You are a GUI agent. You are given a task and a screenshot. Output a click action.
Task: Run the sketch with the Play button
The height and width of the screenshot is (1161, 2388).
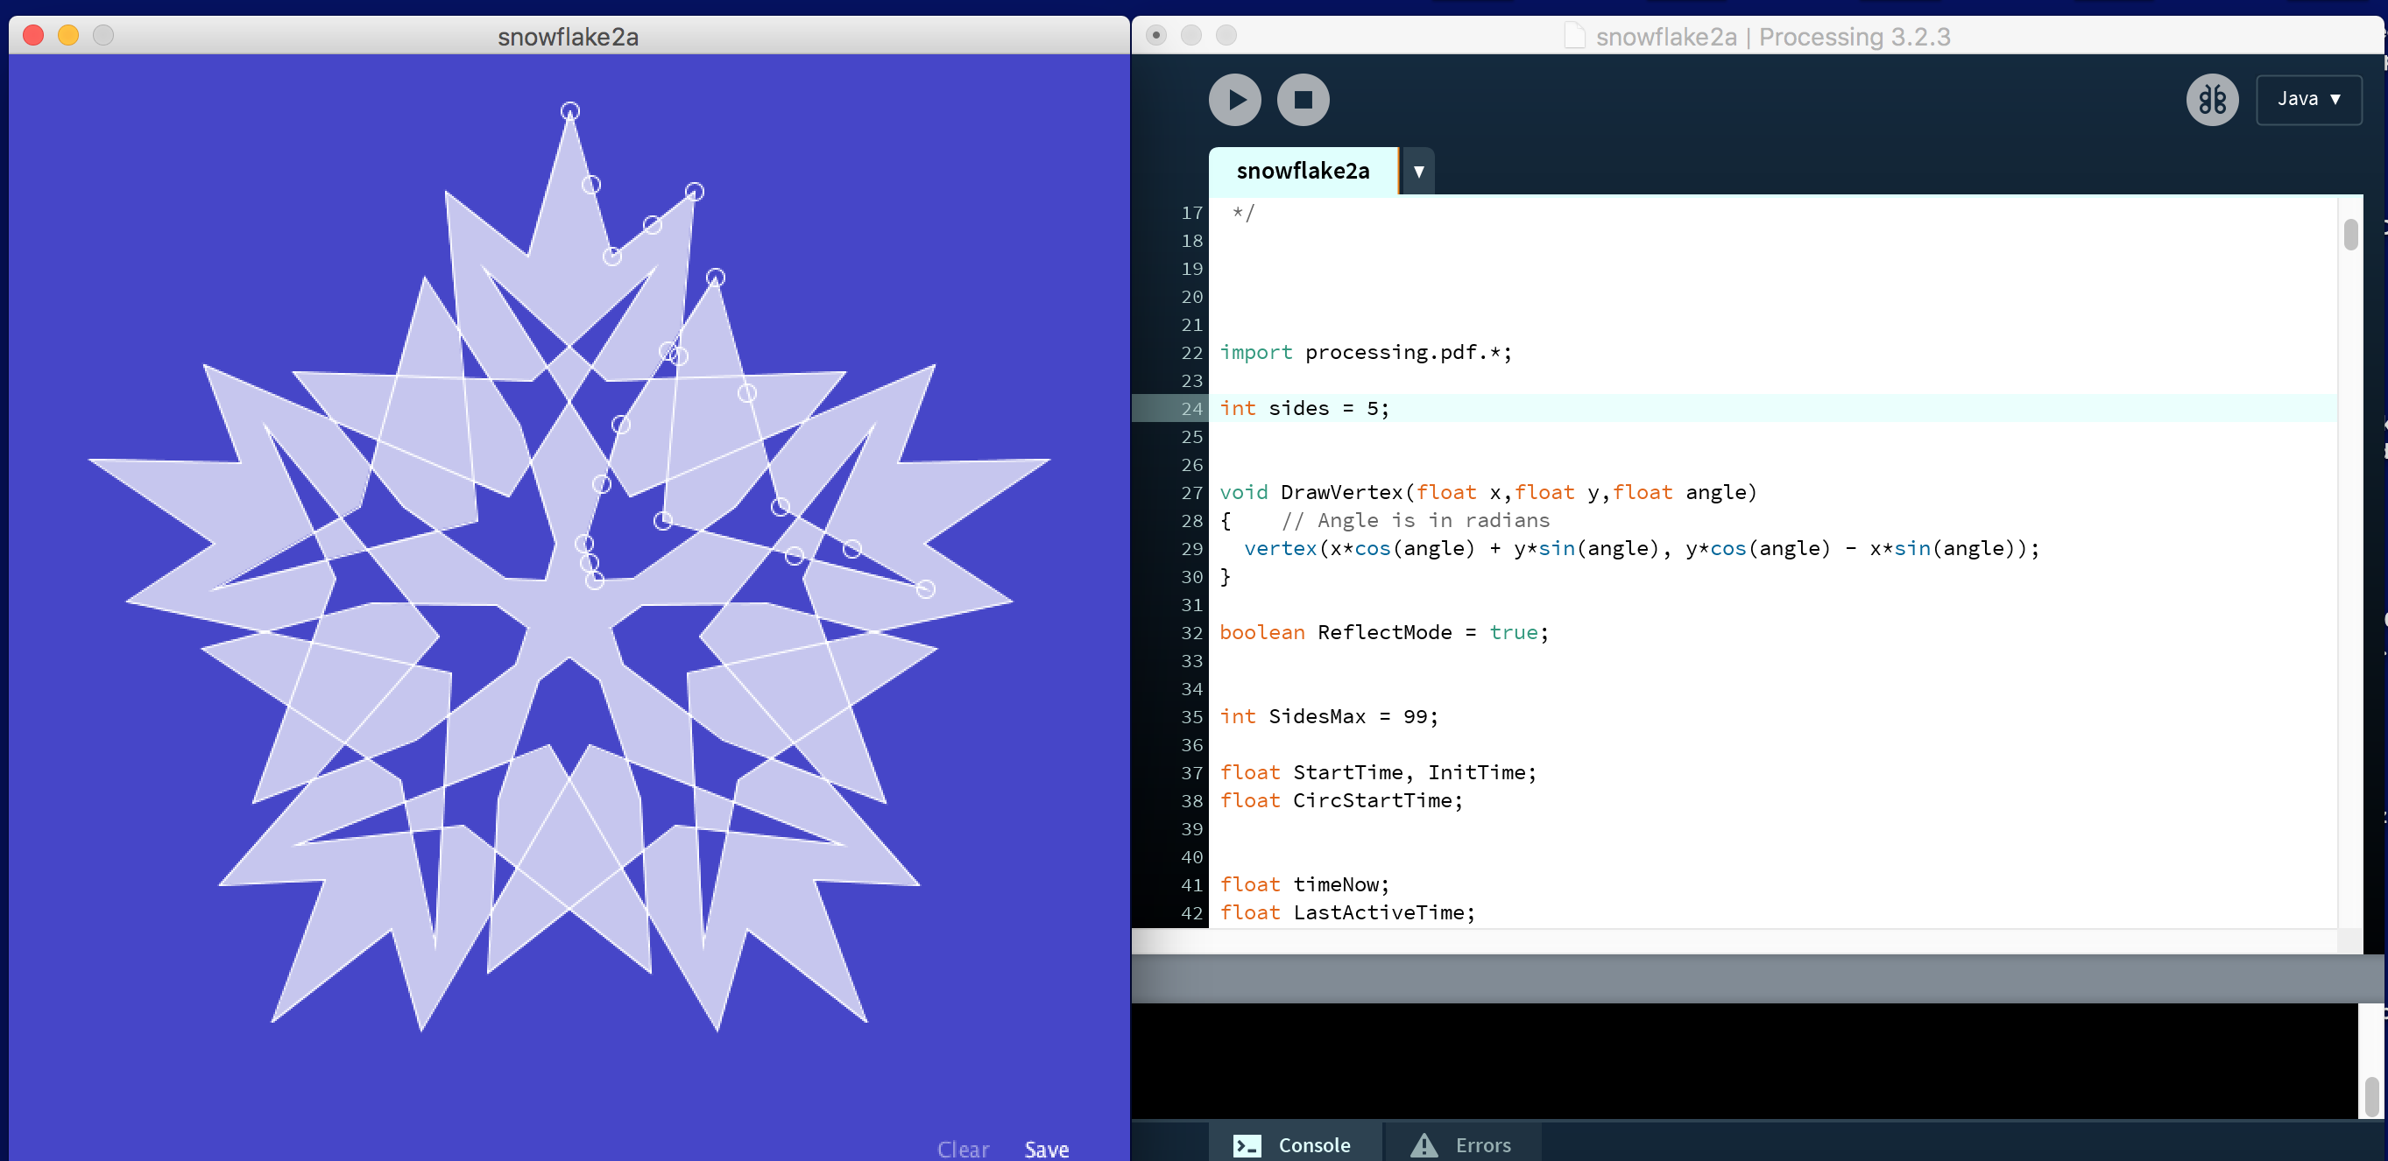[1234, 99]
